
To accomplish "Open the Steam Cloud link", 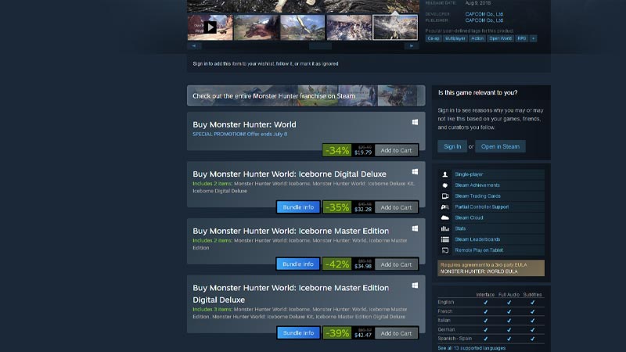I will [469, 217].
